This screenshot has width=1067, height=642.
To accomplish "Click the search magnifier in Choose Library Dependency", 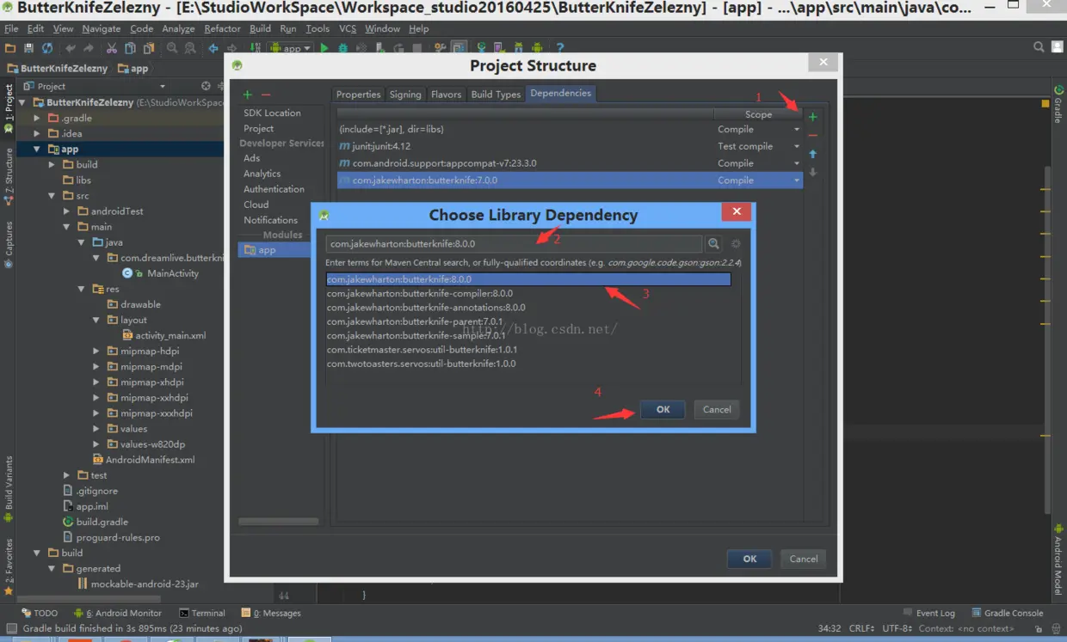I will [x=714, y=244].
